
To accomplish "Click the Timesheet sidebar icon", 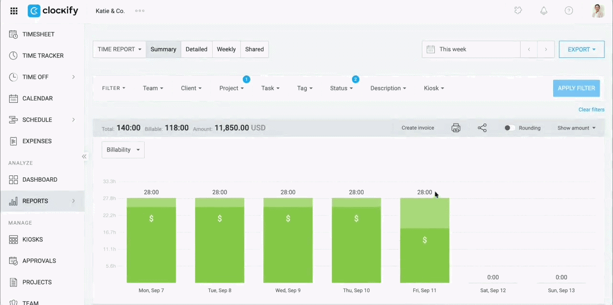I will point(13,34).
